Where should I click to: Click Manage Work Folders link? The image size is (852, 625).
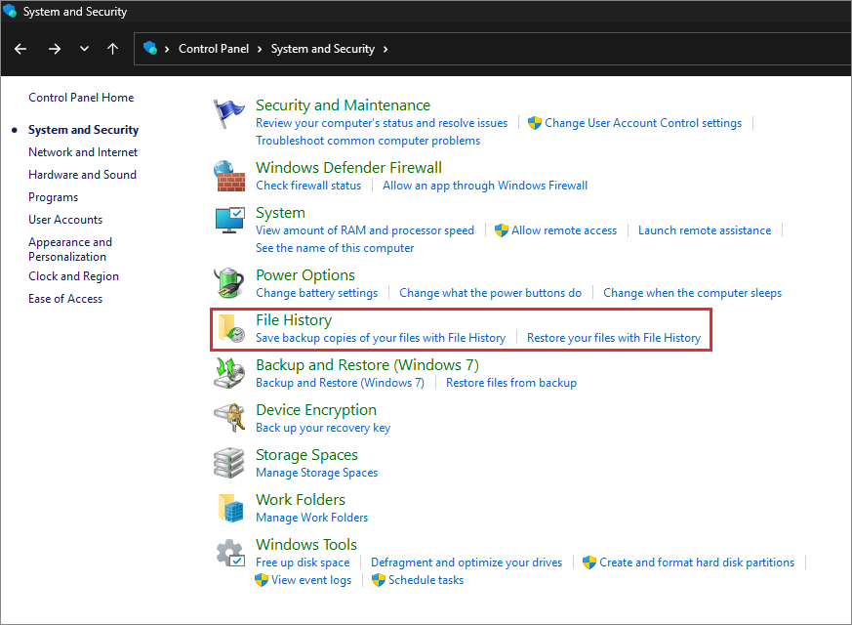(311, 518)
